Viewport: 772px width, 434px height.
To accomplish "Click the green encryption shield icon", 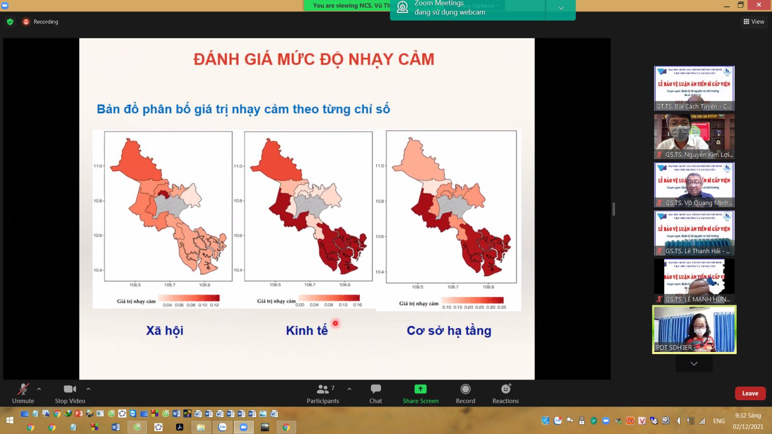I will coord(10,22).
